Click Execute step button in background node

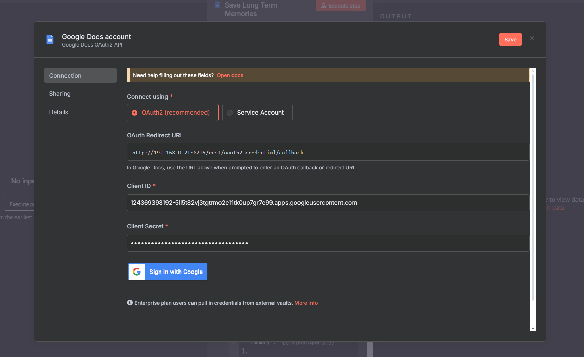(341, 5)
